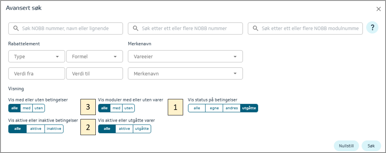The height and width of the screenshot is (153, 386).
Task: Click the Verdi fra input field
Action: click(x=37, y=73)
